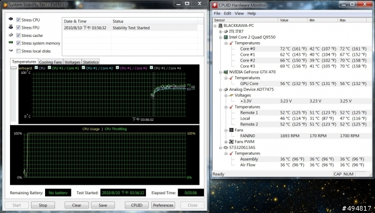Select the Air Flow temperature row
The width and height of the screenshot is (375, 213).
304,165
